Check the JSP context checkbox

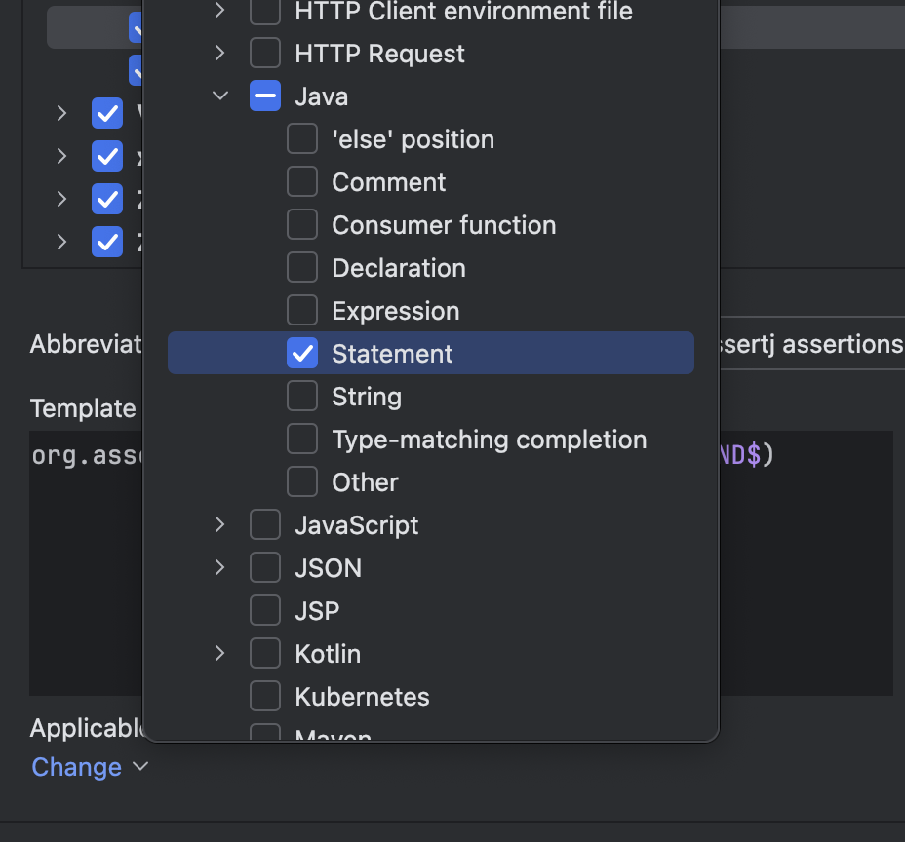[x=265, y=611]
